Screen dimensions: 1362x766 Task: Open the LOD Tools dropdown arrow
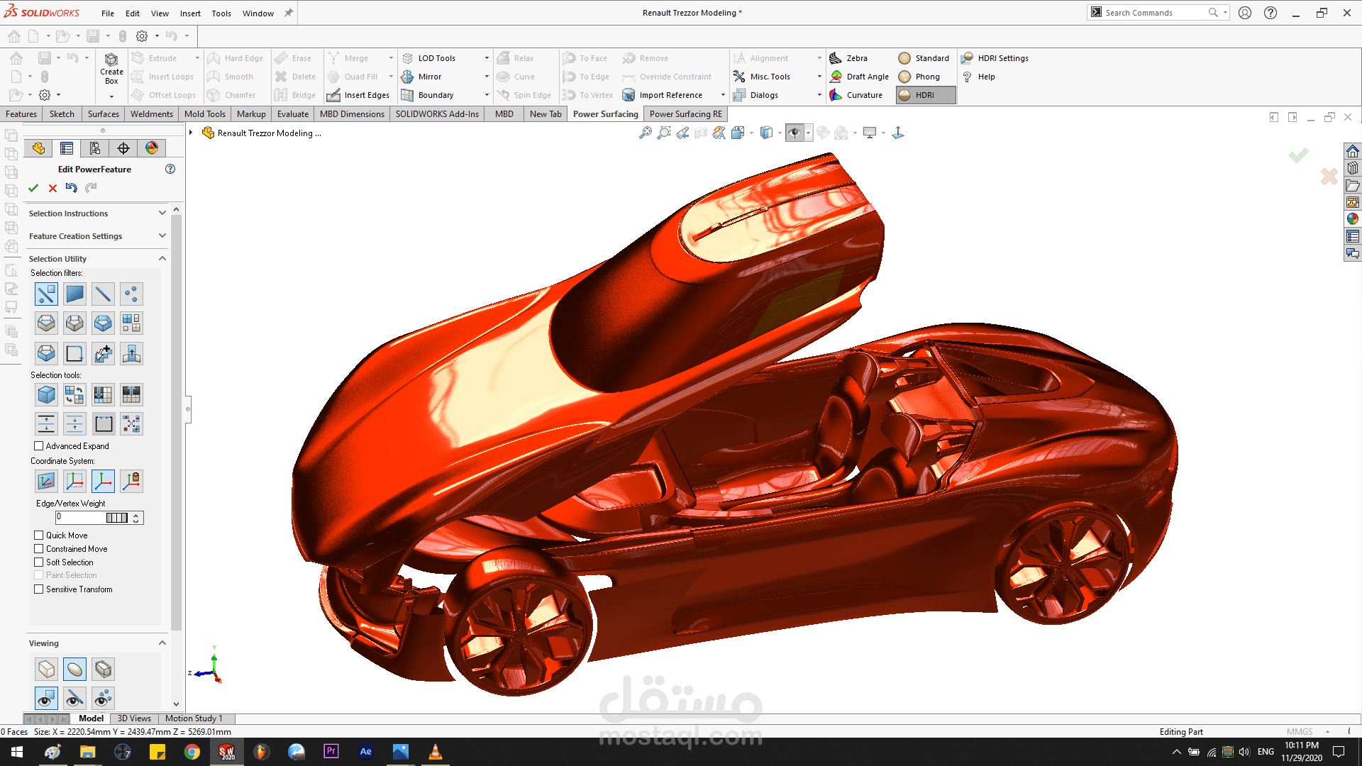[x=487, y=58]
